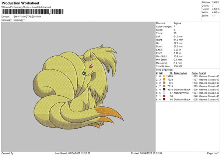Click the Colors count value 7
The width and height of the screenshot is (221, 156).
pyautogui.click(x=213, y=6)
